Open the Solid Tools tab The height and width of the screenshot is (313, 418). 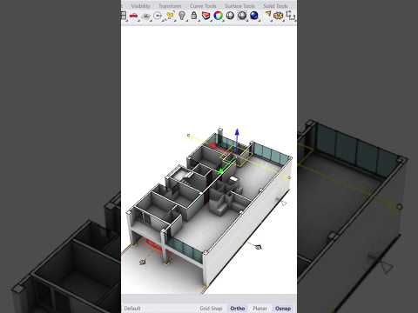(275, 6)
